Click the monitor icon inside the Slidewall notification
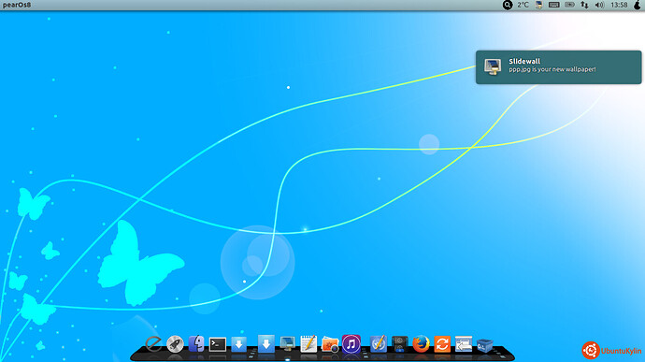 click(493, 66)
